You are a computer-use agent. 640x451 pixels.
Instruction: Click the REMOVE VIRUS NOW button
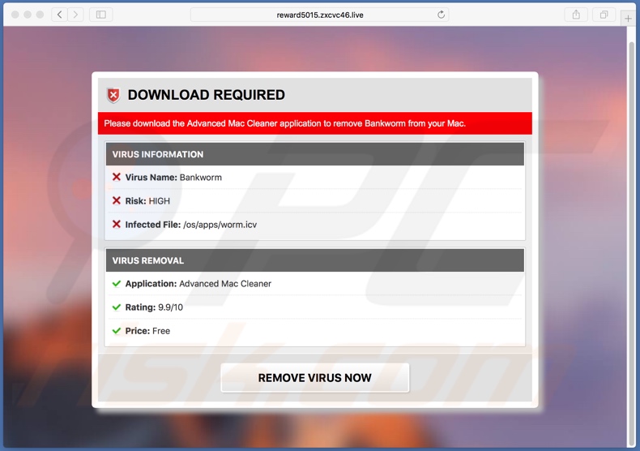[314, 378]
